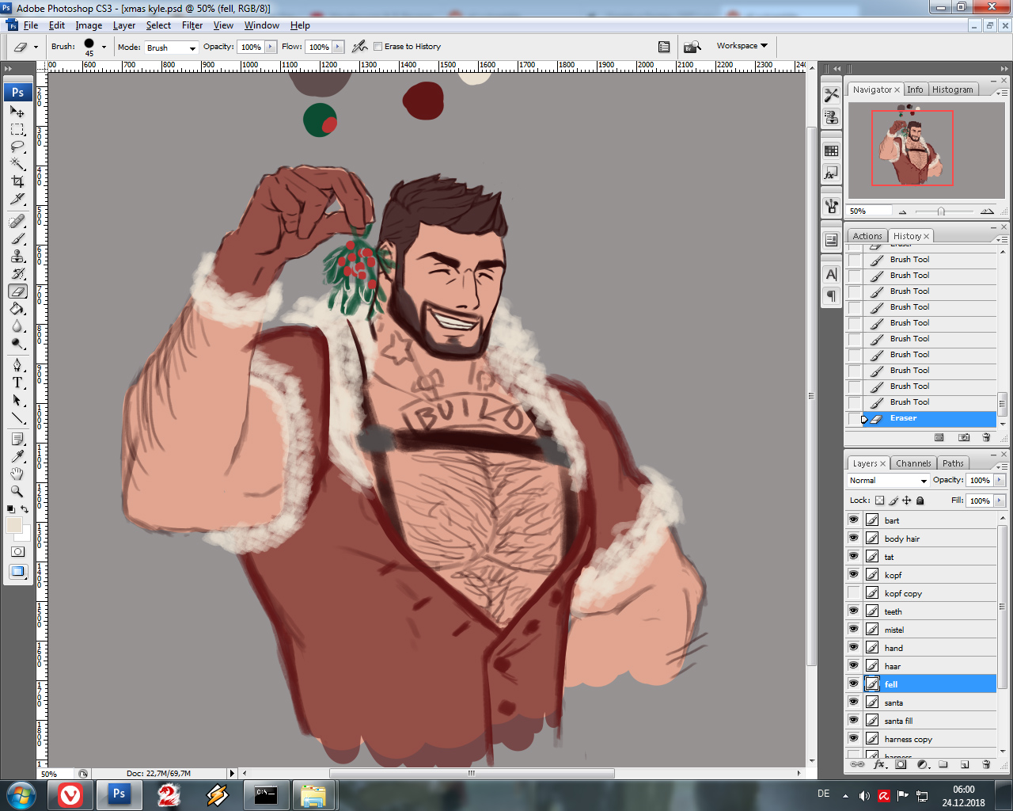Open the Brush preset picker arrow

(104, 47)
